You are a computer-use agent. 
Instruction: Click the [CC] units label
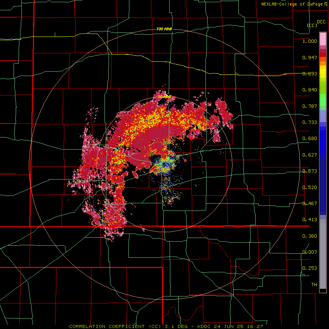click(x=312, y=25)
